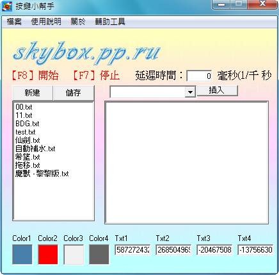Image resolution: width=279 pixels, height=275 pixels.
Task: Select 希望.txt in the script list
Action: click(x=28, y=157)
